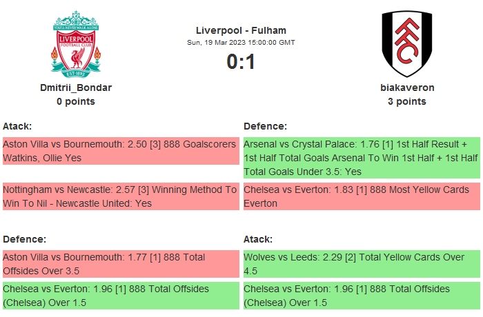Open biakaveron player name
Viewport: 483px width, 317px height.
pyautogui.click(x=407, y=88)
